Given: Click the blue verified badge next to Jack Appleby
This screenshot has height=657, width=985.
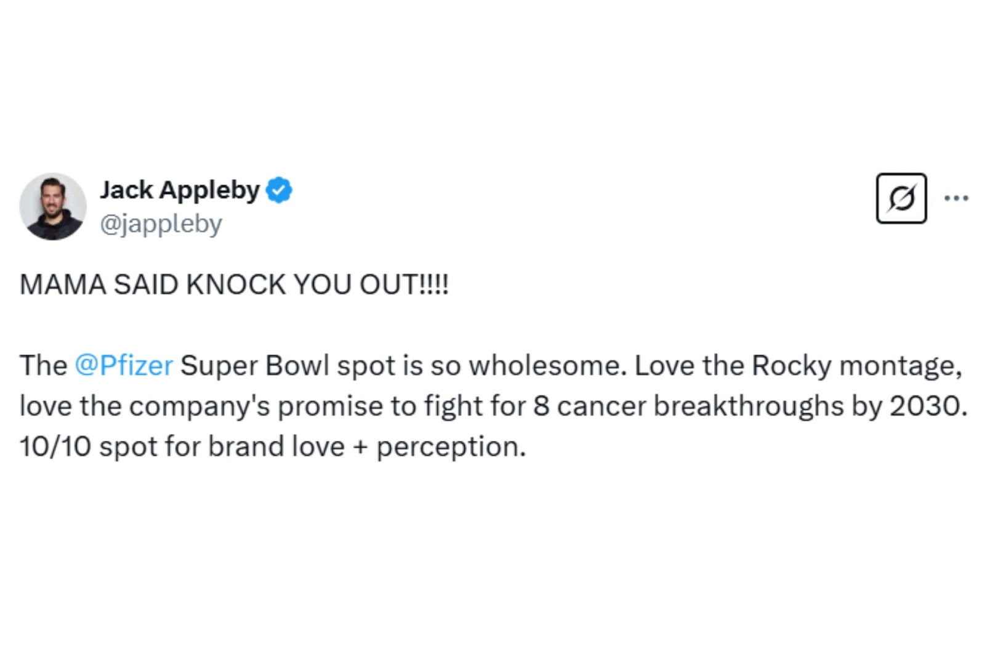Looking at the screenshot, I should click(x=278, y=190).
